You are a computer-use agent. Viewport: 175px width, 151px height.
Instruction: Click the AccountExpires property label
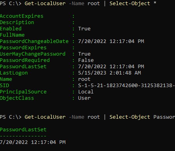click(x=22, y=16)
